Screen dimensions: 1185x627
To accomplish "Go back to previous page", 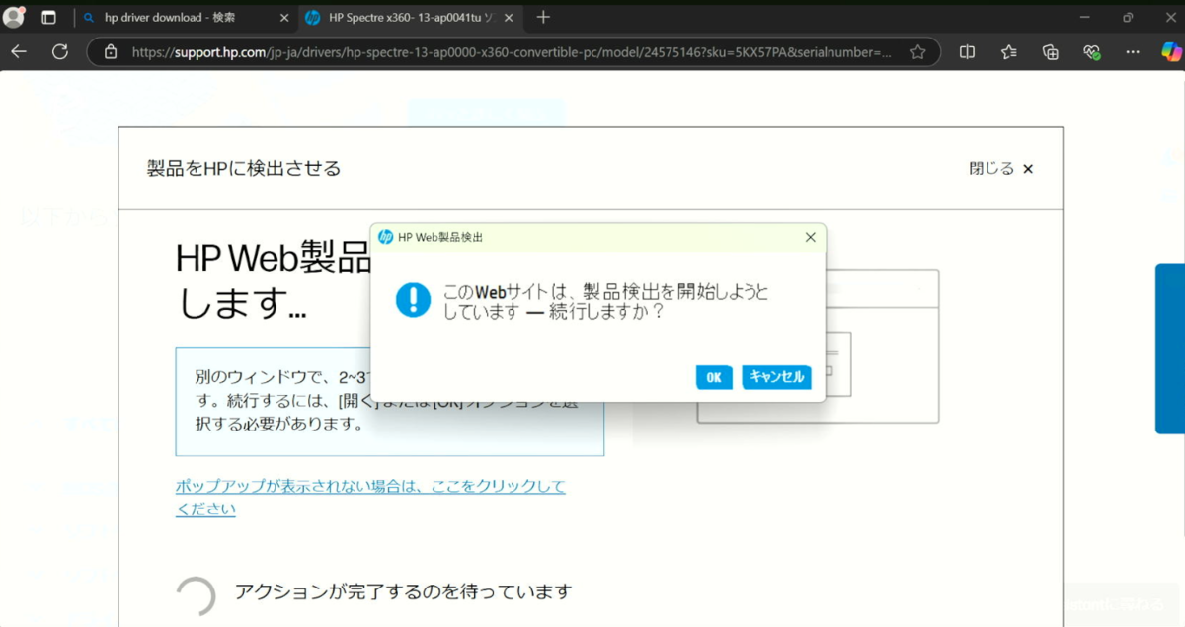I will [19, 52].
